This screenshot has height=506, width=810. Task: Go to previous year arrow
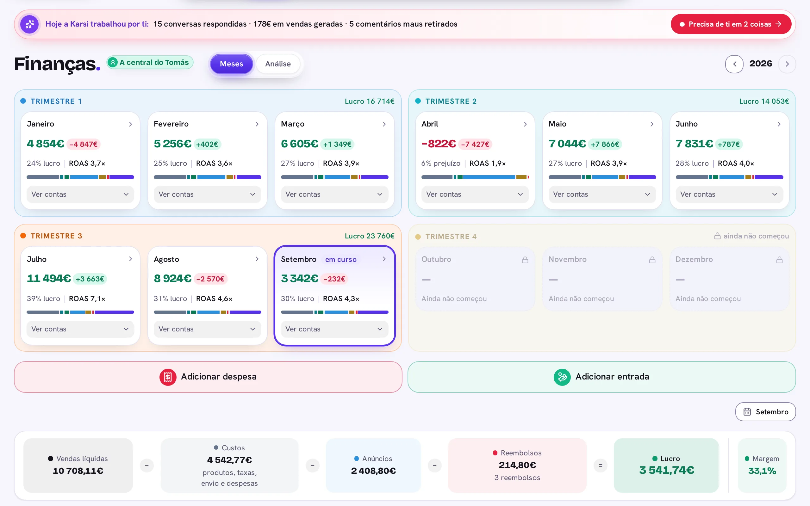[x=734, y=64]
